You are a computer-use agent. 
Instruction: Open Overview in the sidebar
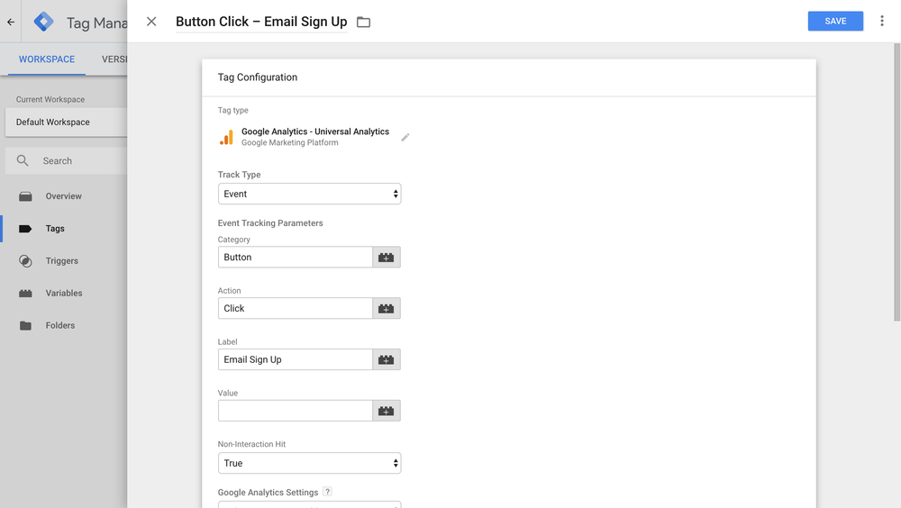(x=64, y=196)
